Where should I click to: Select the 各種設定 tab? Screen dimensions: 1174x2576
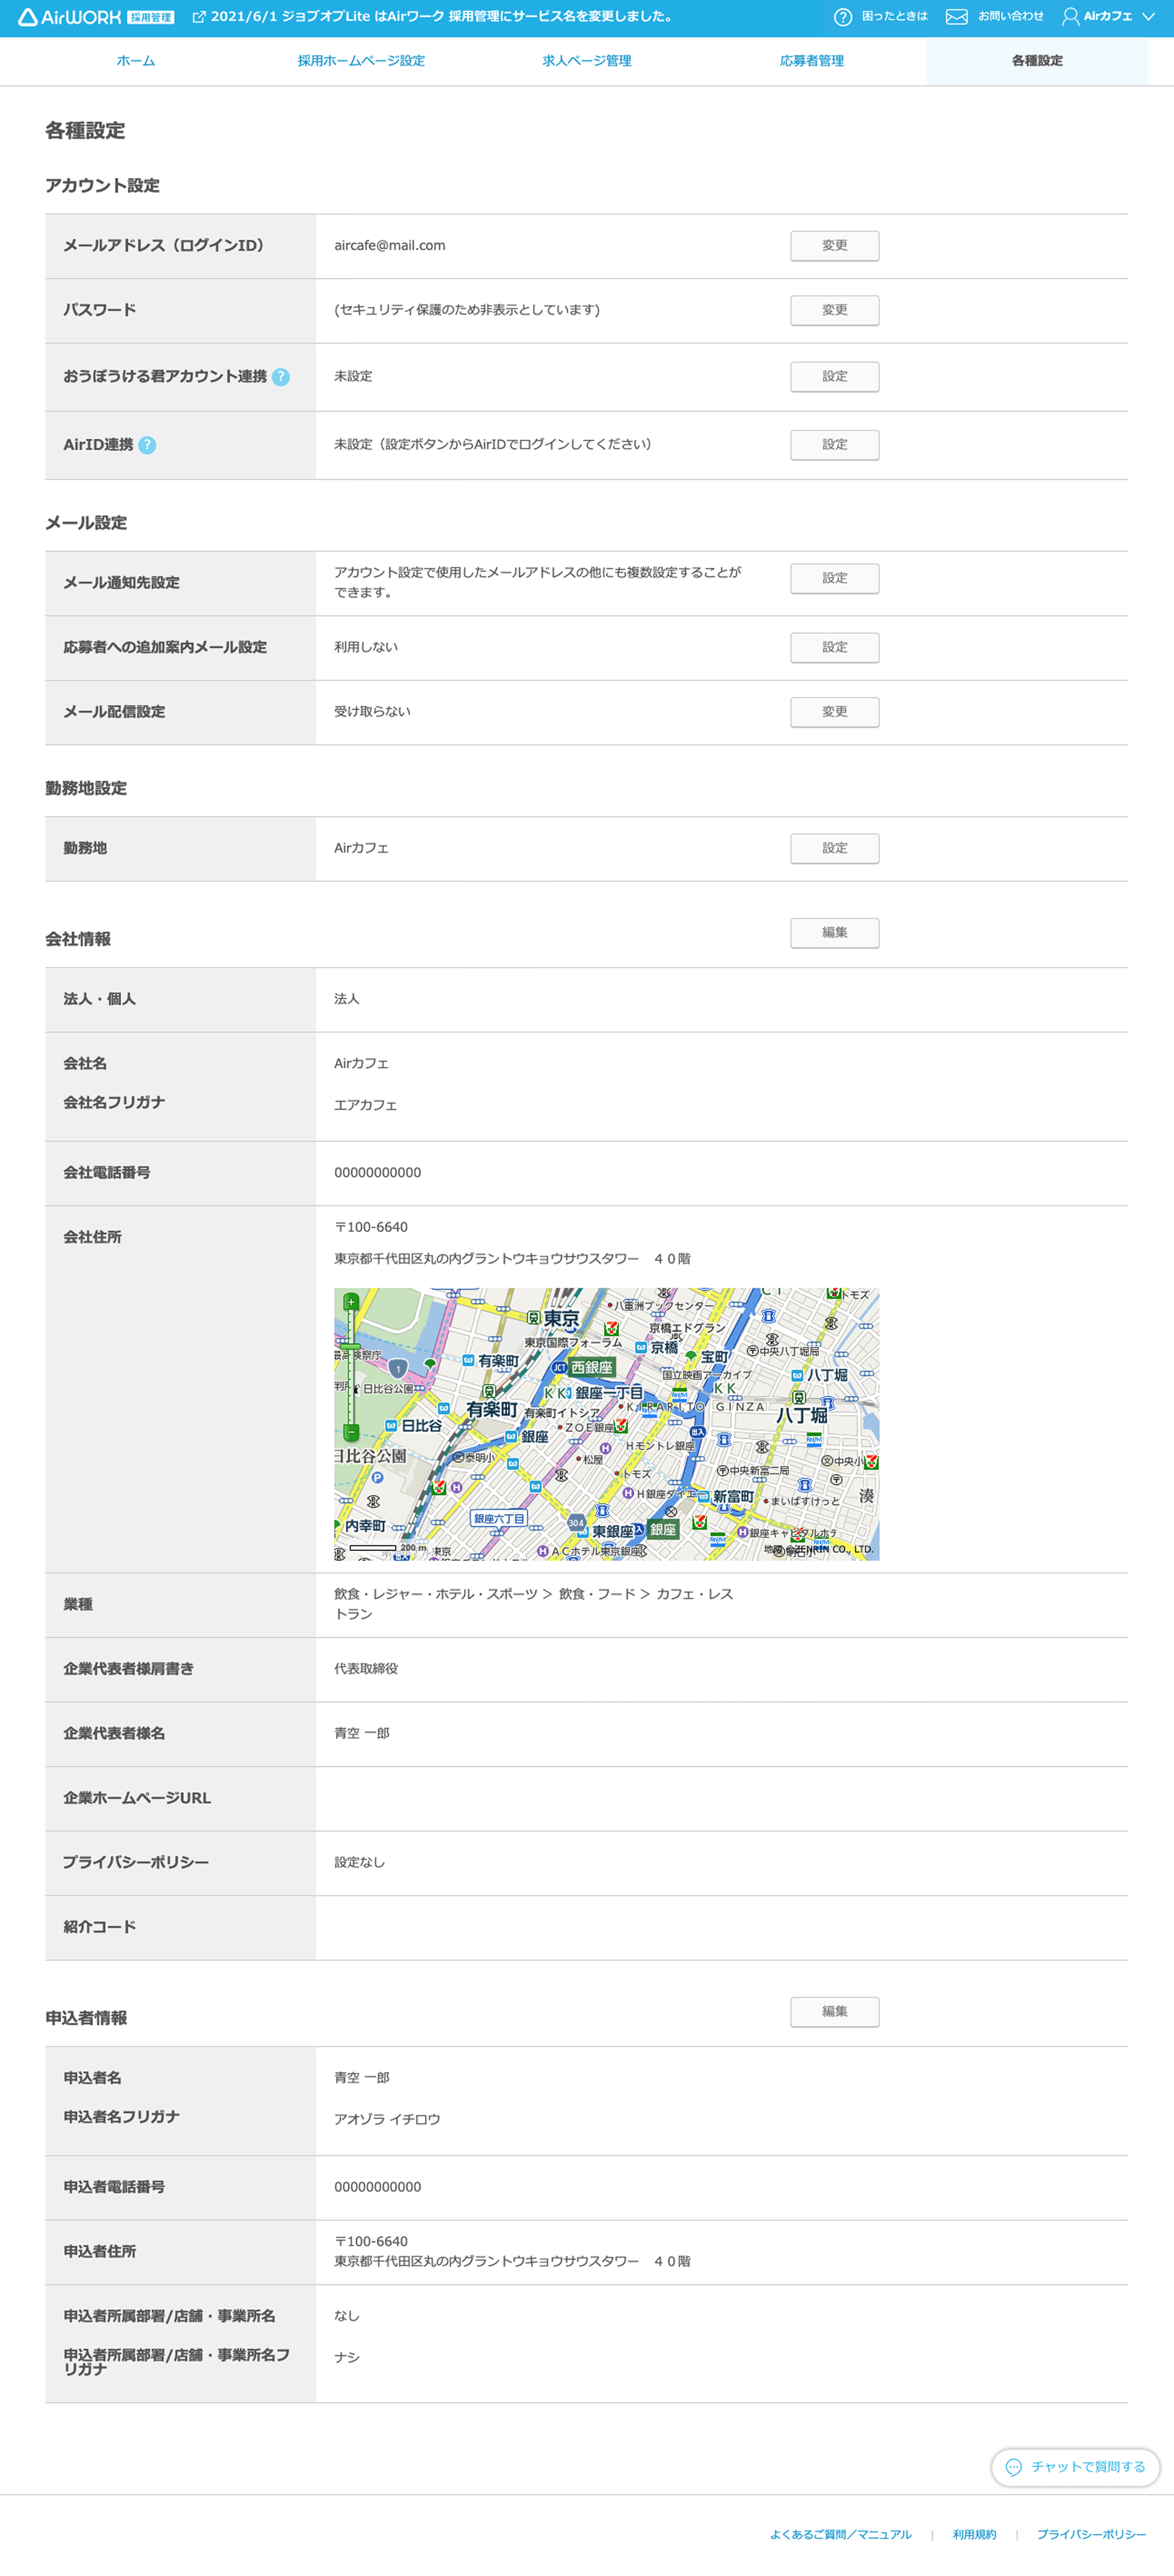pos(1037,61)
